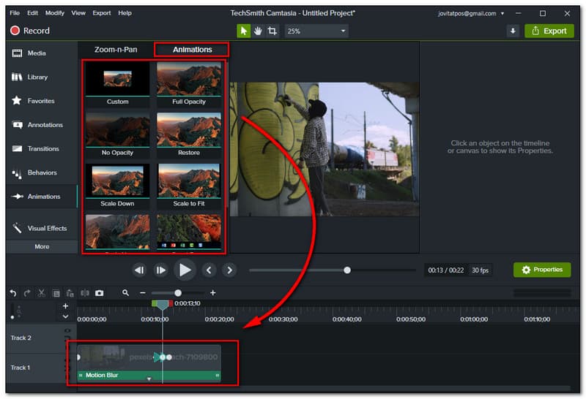This screenshot has width=586, height=399.
Task: Click the download arrow icon beside Export
Action: click(x=513, y=31)
